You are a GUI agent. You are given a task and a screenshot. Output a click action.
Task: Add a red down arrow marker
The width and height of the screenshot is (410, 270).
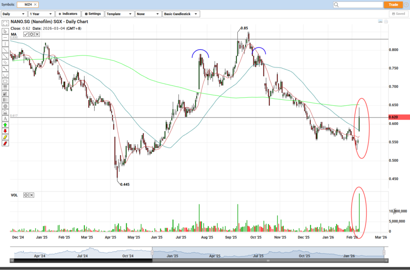5,130
